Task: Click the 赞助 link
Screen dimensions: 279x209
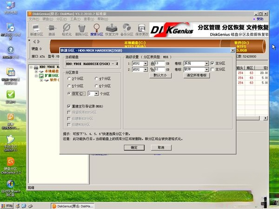Action: click(259, 19)
